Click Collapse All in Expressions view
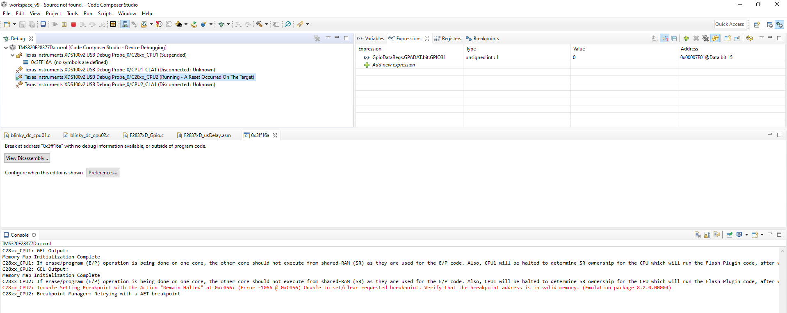This screenshot has height=313, width=787. pos(674,39)
